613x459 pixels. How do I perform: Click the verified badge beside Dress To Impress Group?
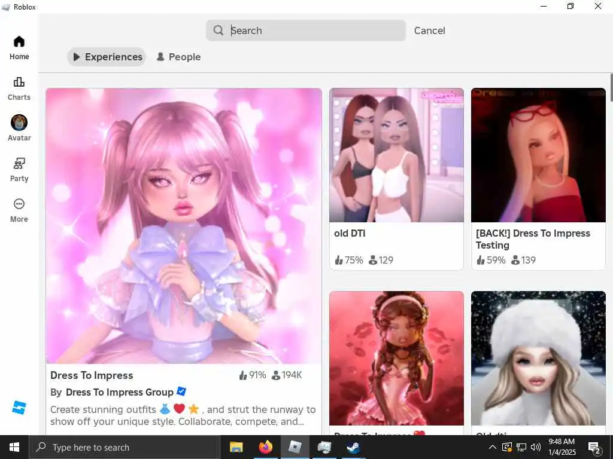tap(181, 391)
